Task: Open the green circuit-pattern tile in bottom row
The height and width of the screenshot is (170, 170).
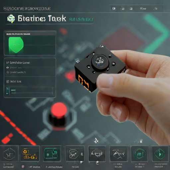Action: (x=52, y=154)
